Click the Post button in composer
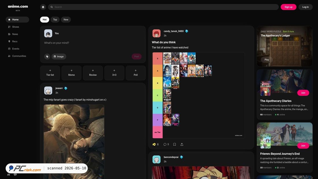Screen dimensions: 318x179 pyautogui.click(x=136, y=56)
